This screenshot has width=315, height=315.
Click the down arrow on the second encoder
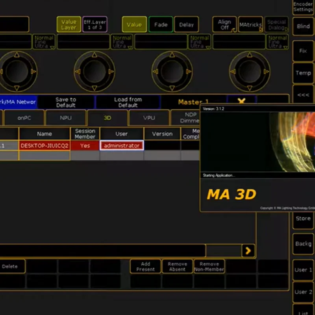pos(94,88)
